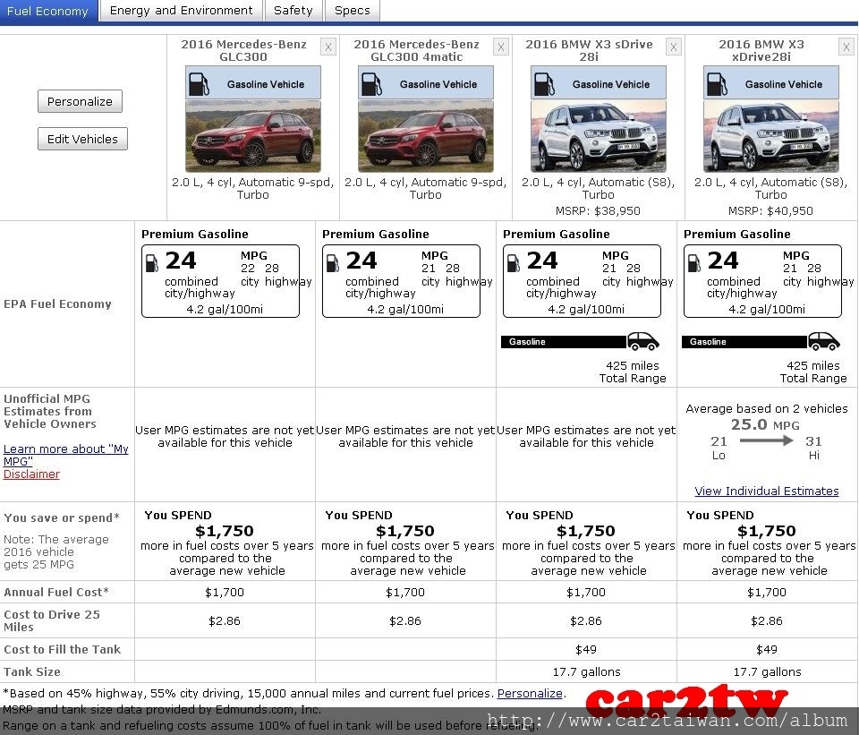Open the BMW X3 xDrive28i photo

click(x=770, y=136)
